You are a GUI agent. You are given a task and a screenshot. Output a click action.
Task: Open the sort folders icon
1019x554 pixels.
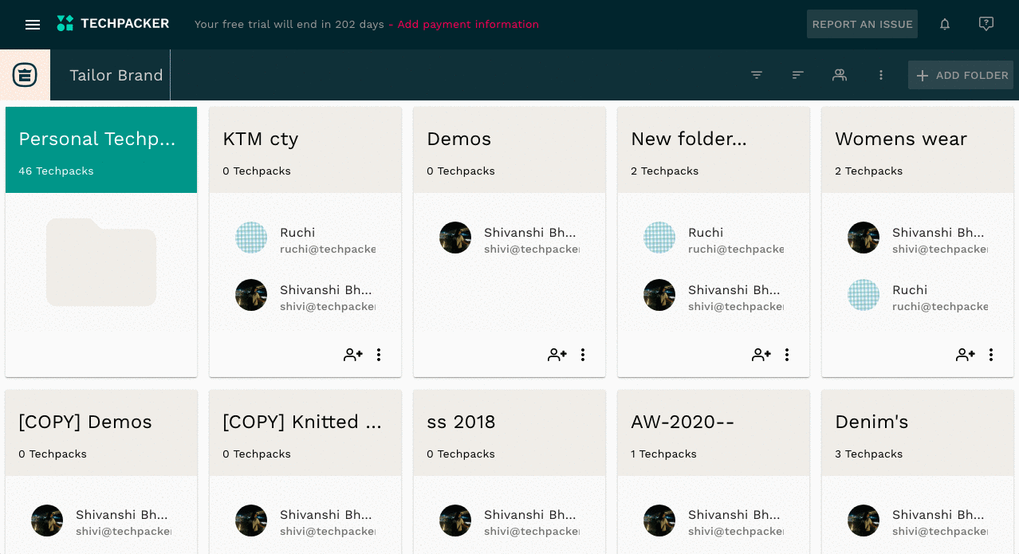pyautogui.click(x=798, y=75)
